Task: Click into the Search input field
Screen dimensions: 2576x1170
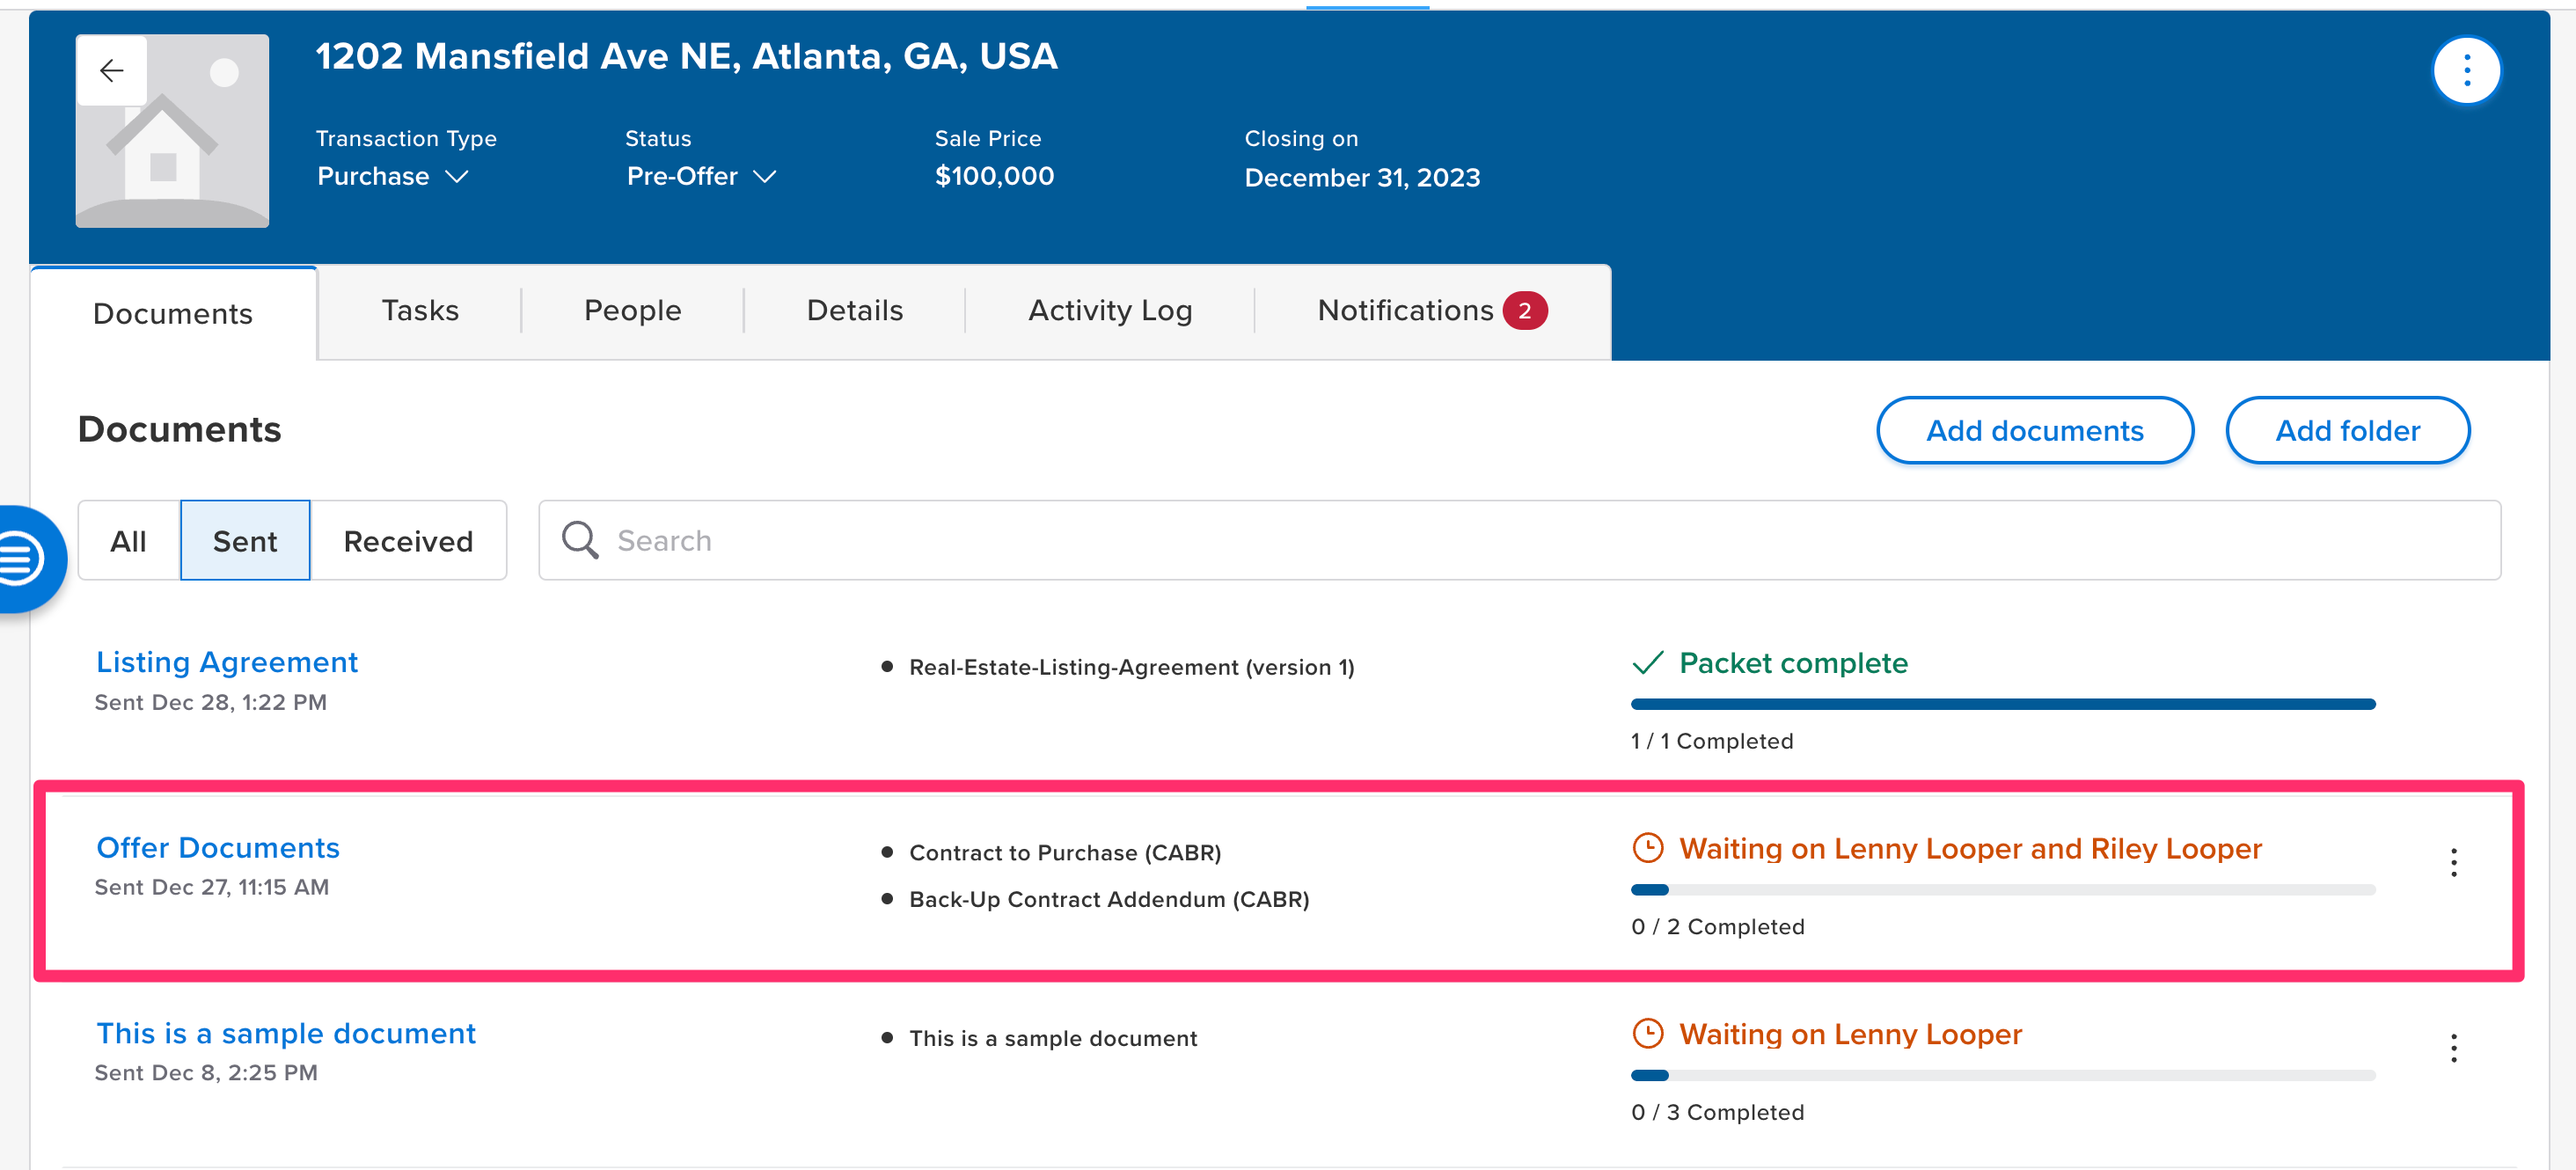Action: pos(1500,540)
